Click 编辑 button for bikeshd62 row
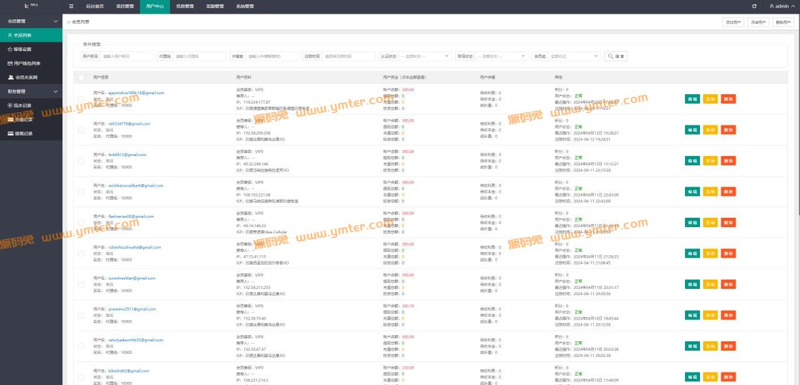This screenshot has width=800, height=385. click(692, 377)
